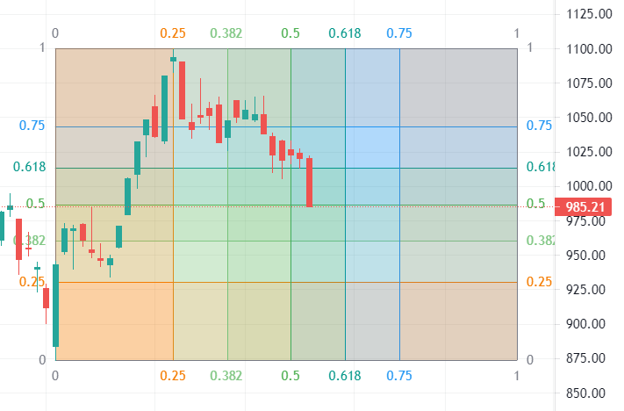Image resolution: width=624 pixels, height=411 pixels.
Task: Select the 0.382 time level label at top
Action: coord(226,33)
